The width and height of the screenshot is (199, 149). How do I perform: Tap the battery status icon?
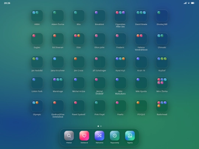[193, 3]
